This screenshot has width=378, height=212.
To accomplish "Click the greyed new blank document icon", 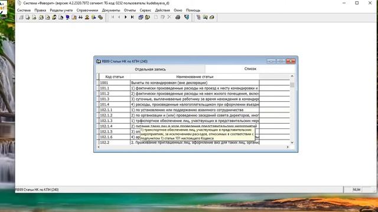I will point(156,17).
